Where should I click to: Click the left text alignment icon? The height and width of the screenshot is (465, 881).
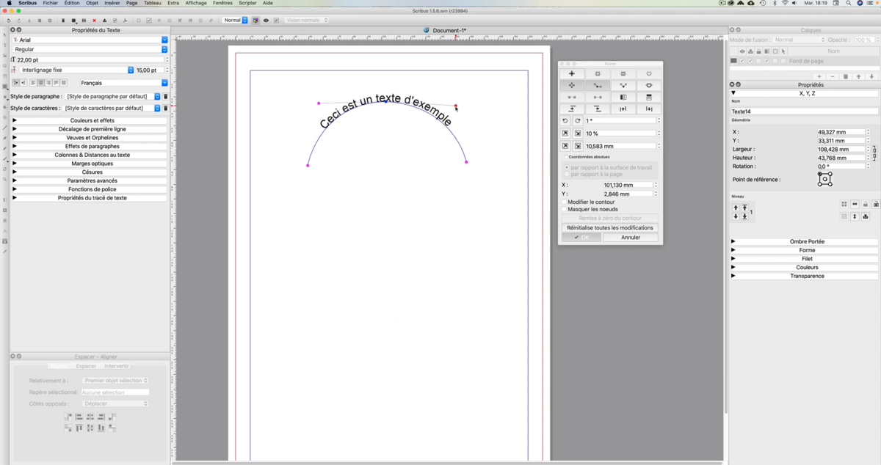click(34, 83)
